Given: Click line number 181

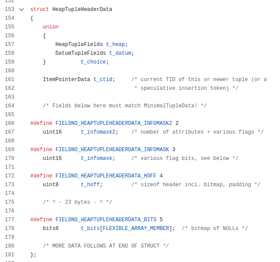Looking at the screenshot, I should 9,255.
